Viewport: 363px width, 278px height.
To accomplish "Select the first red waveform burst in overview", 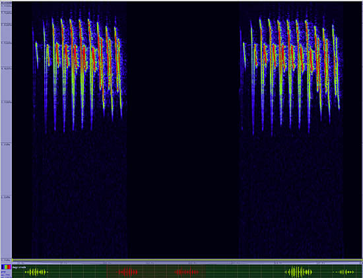I will 127,272.
